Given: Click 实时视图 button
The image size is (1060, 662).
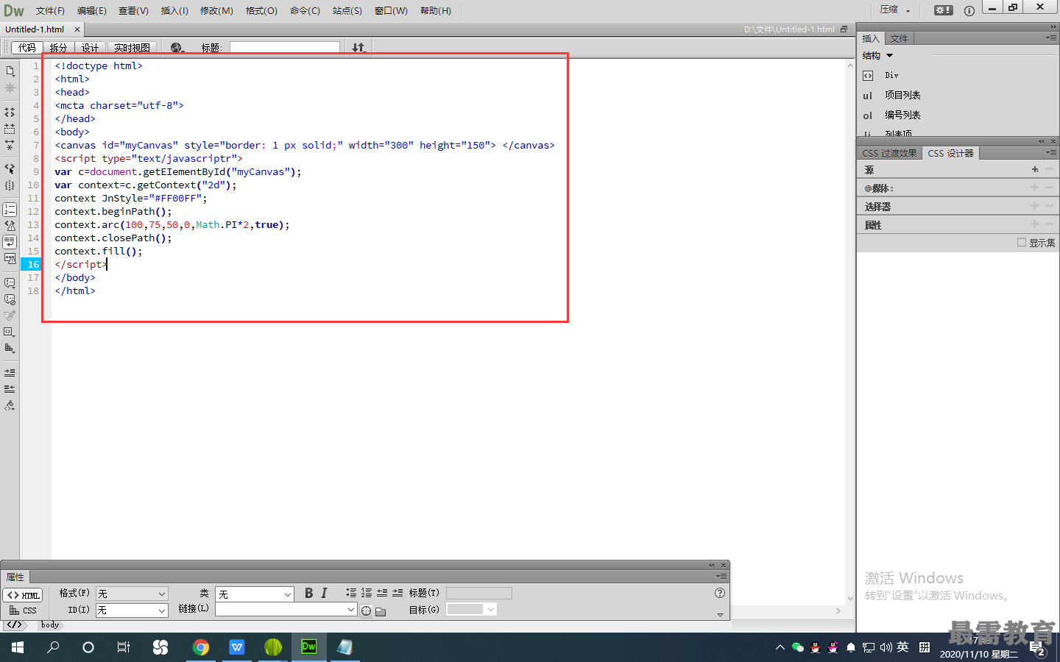Looking at the screenshot, I should [x=132, y=48].
